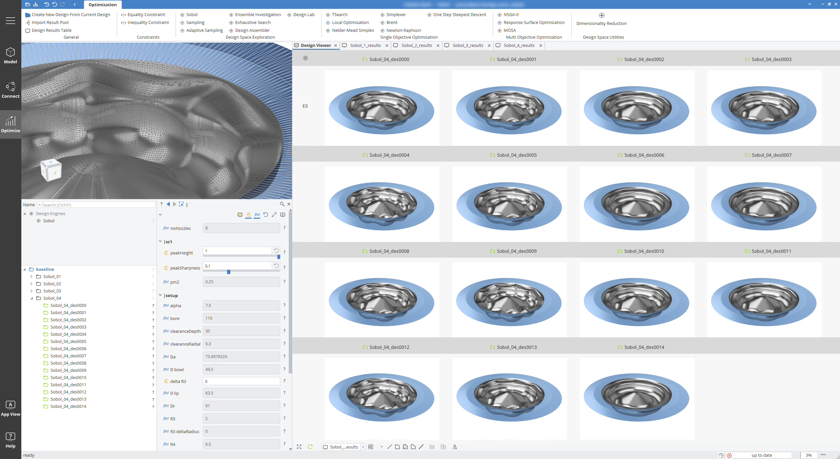Open App View from sidebar

point(10,409)
